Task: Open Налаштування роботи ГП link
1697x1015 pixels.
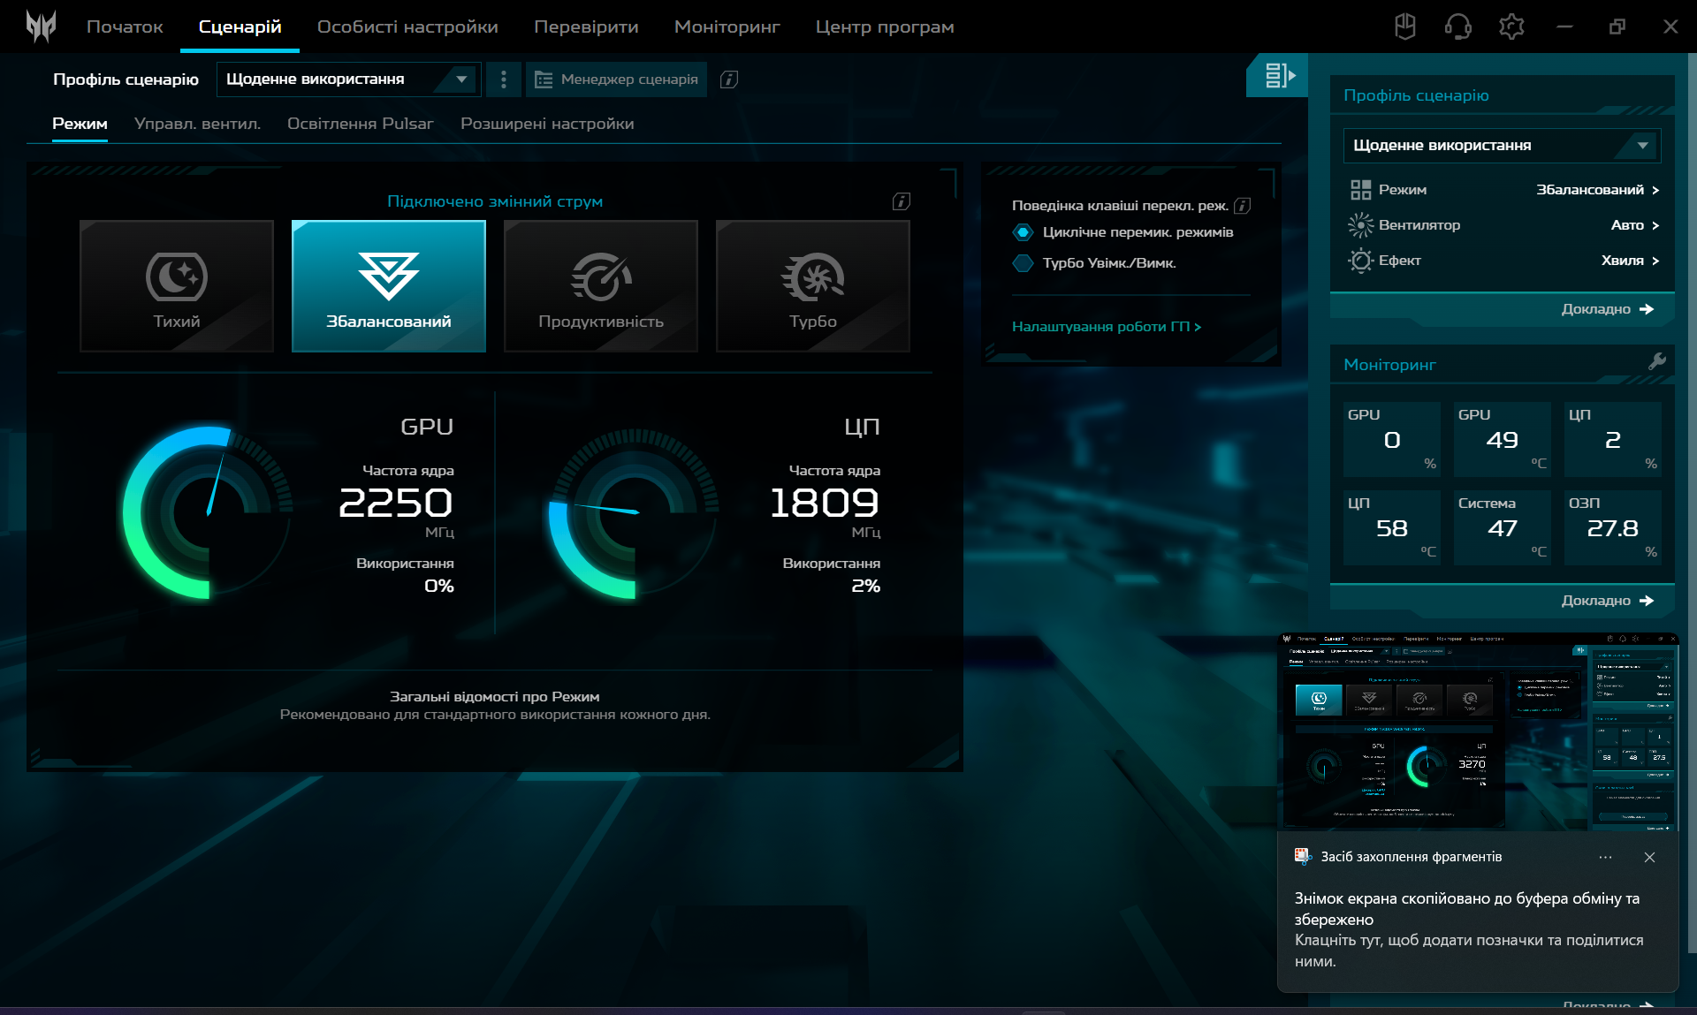Action: pyautogui.click(x=1106, y=327)
